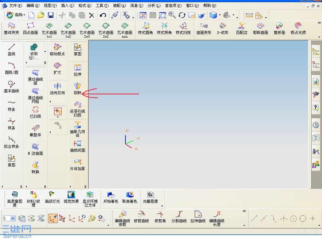Screen dimensions: 322x241
Task: Click the 样式圆角 styled fillet tool
Action: click(145, 29)
